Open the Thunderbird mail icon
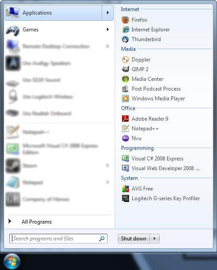The width and height of the screenshot is (217, 270). pyautogui.click(x=126, y=39)
